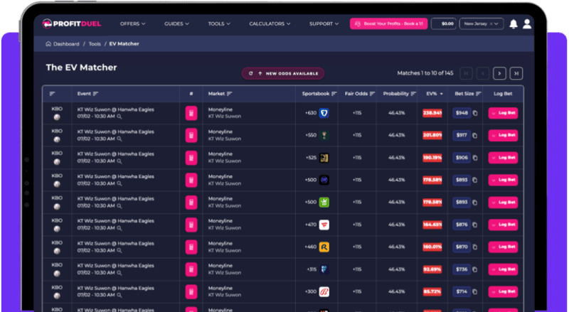569x312 pixels.
Task: Click the yellow R sportsbook logo beside +460
Action: pyautogui.click(x=324, y=247)
